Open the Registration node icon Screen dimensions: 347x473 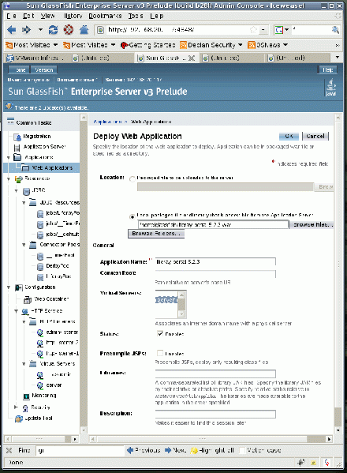(17, 137)
